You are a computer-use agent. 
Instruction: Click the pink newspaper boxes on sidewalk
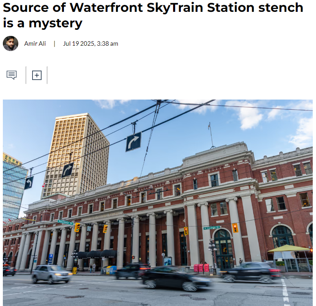[201, 268]
